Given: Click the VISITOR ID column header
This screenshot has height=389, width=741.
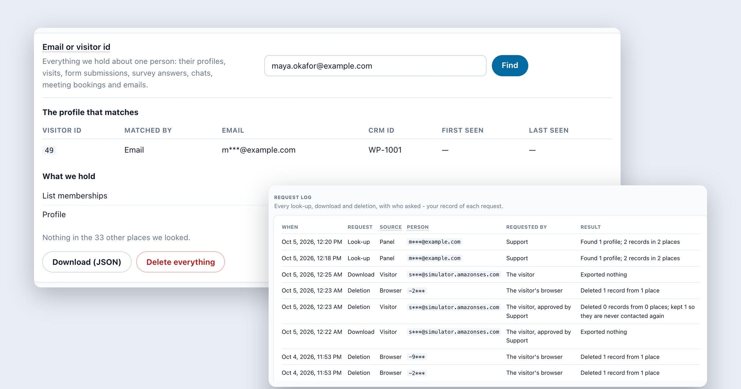Looking at the screenshot, I should pyautogui.click(x=62, y=130).
